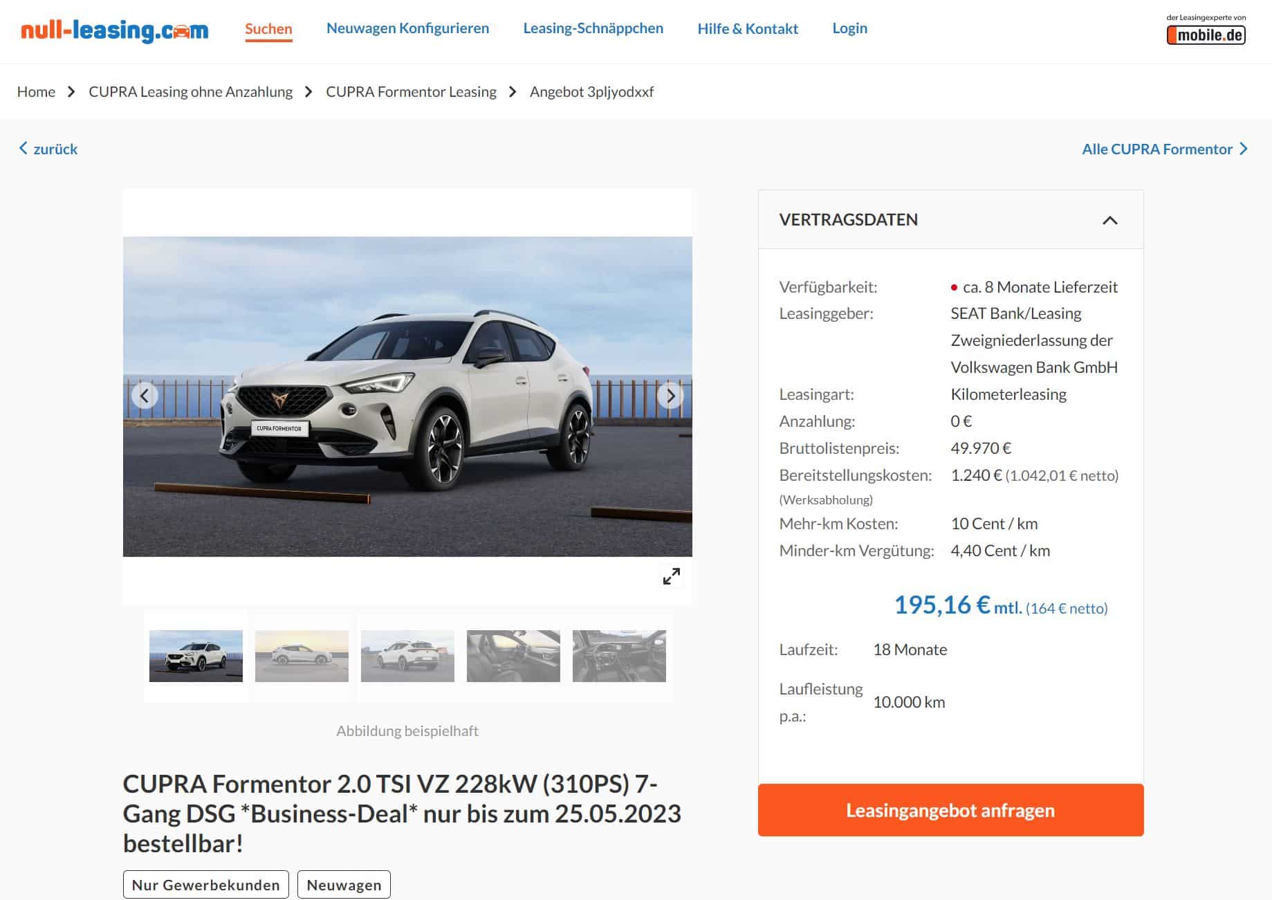Select fifth thumbnail, dashboard interior
Image resolution: width=1272 pixels, height=900 pixels.
(x=619, y=656)
